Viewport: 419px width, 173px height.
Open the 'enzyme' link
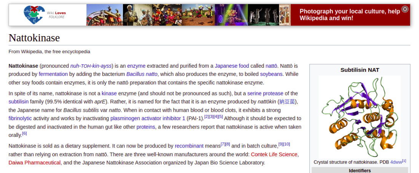pyautogui.click(x=136, y=66)
